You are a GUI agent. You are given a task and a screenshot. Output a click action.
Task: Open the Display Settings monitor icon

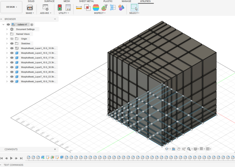pos(195,149)
